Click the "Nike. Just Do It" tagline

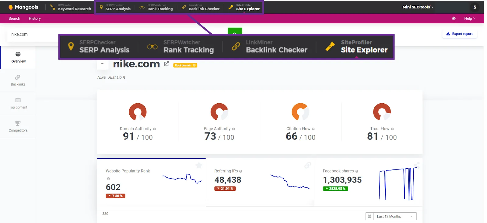[111, 77]
